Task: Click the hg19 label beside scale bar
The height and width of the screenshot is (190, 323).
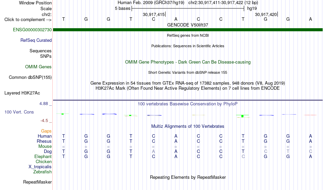Action: (x=252, y=8)
